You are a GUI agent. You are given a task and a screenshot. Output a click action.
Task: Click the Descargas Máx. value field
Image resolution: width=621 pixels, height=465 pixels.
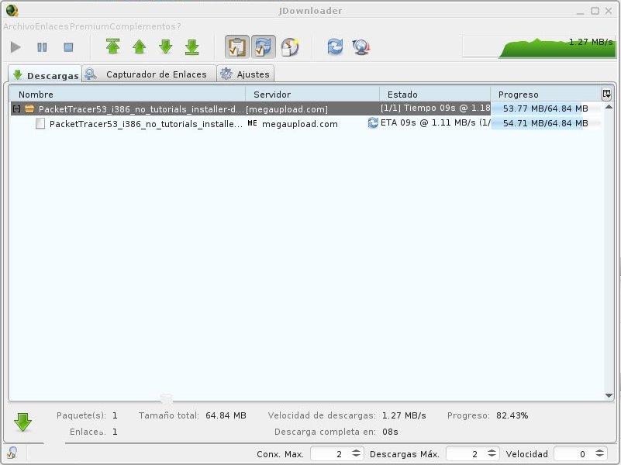pyautogui.click(x=466, y=454)
